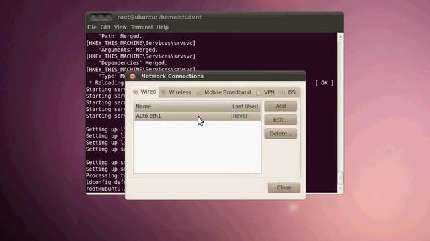Select the Auto eth1 connection row
Viewport: 430px width, 241px height.
click(198, 116)
